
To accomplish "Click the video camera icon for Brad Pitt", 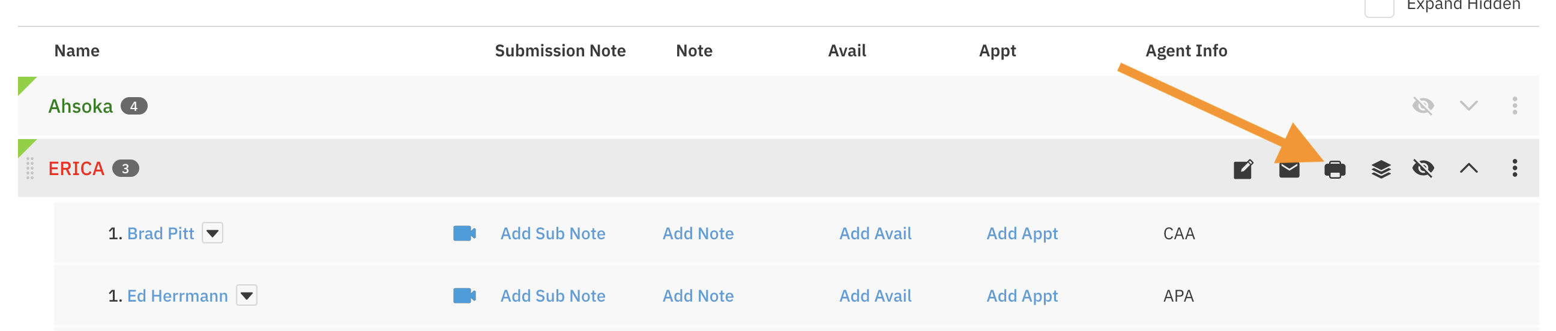I will [464, 233].
